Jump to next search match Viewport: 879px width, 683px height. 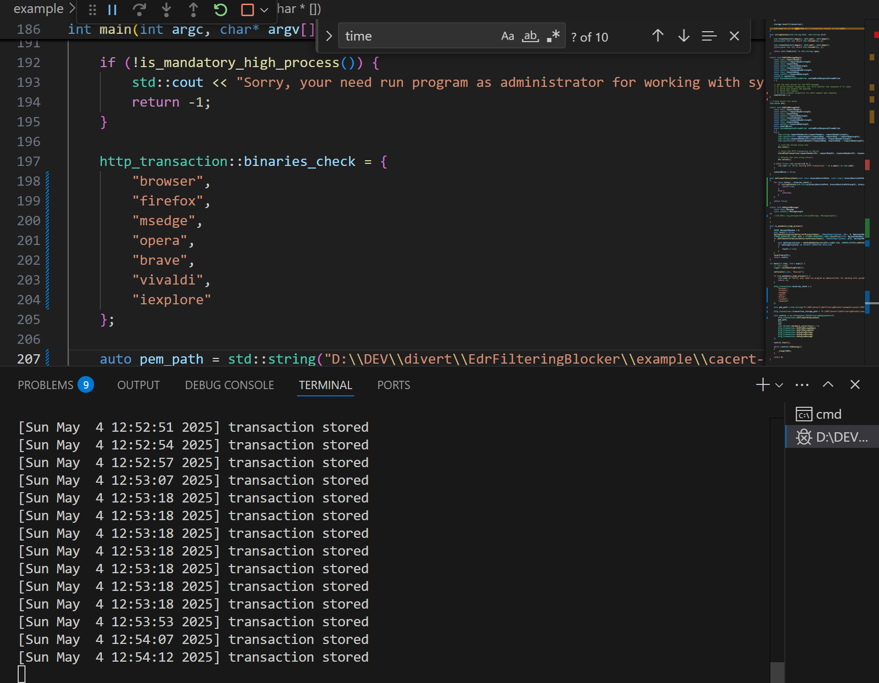click(x=684, y=36)
